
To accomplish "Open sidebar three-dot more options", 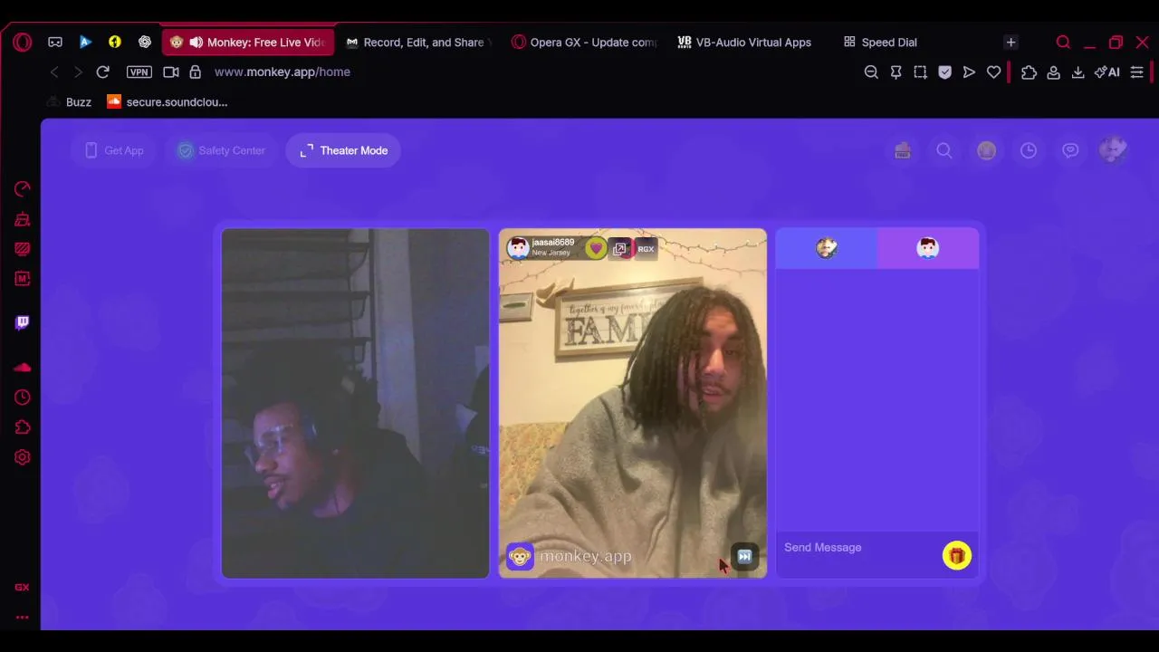I will 23,618.
